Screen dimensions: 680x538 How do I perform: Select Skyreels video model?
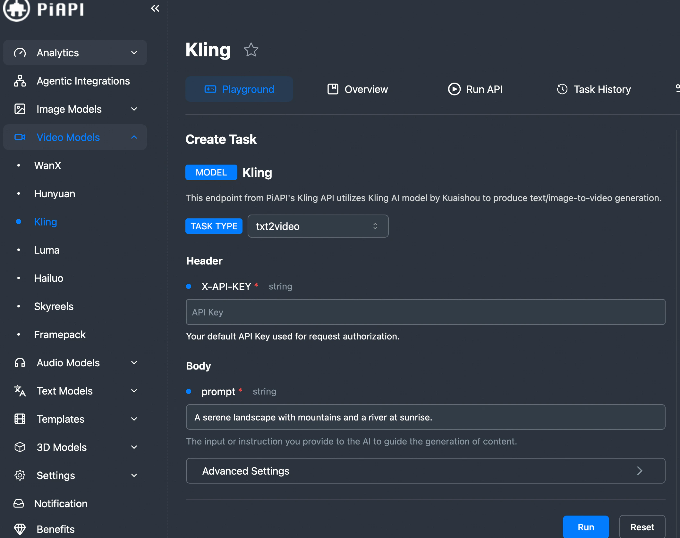click(54, 306)
